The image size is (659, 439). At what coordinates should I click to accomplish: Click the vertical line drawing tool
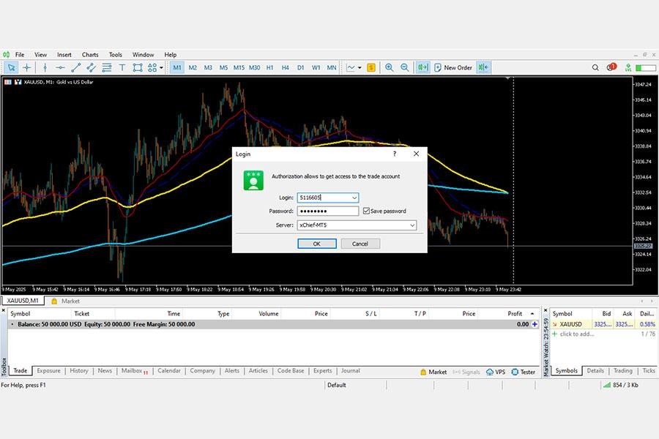(x=43, y=67)
